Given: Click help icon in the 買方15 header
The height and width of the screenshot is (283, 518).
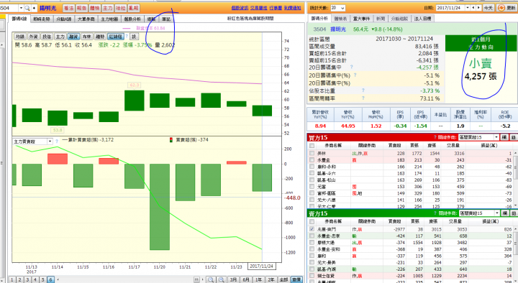Looking at the screenshot, I should pos(435,137).
